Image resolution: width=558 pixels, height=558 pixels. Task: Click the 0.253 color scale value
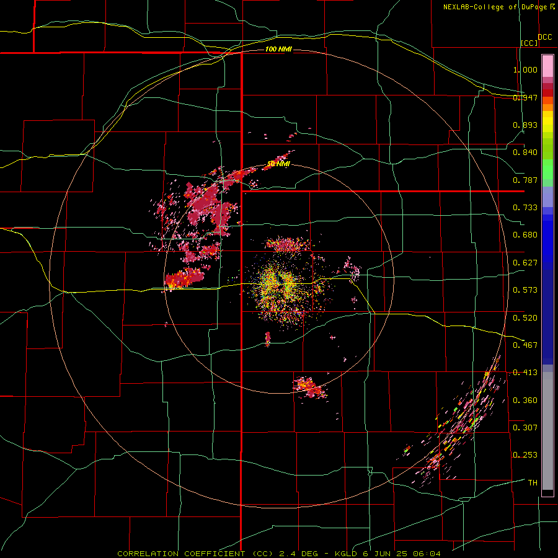click(x=525, y=455)
